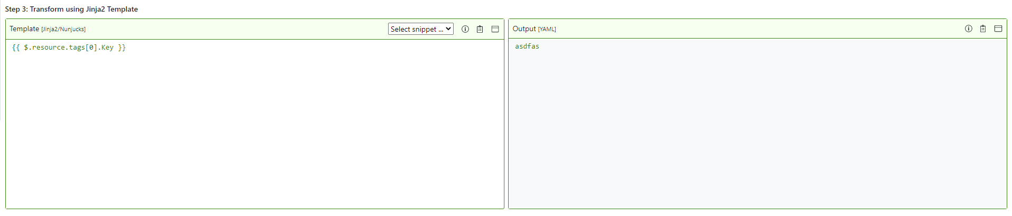Screen dimensions: 1012x216
Task: Click the "Output" panel title label
Action: [x=524, y=29]
